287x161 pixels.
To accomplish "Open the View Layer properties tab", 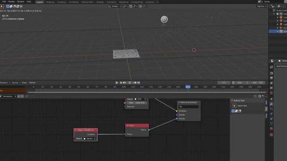I will [271, 83].
